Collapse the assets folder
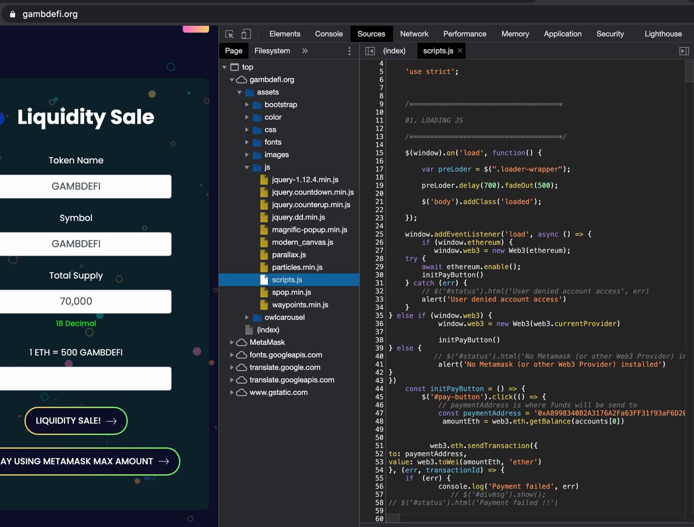Image resolution: width=694 pixels, height=527 pixels. 239,92
